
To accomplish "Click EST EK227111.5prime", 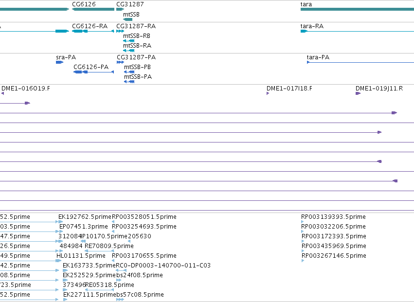I will pos(90,295).
